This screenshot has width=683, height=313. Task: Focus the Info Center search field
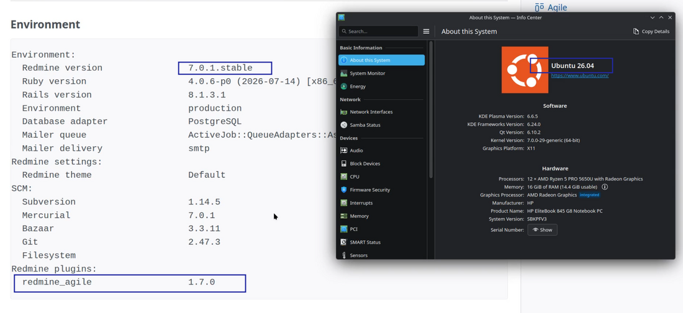[379, 31]
